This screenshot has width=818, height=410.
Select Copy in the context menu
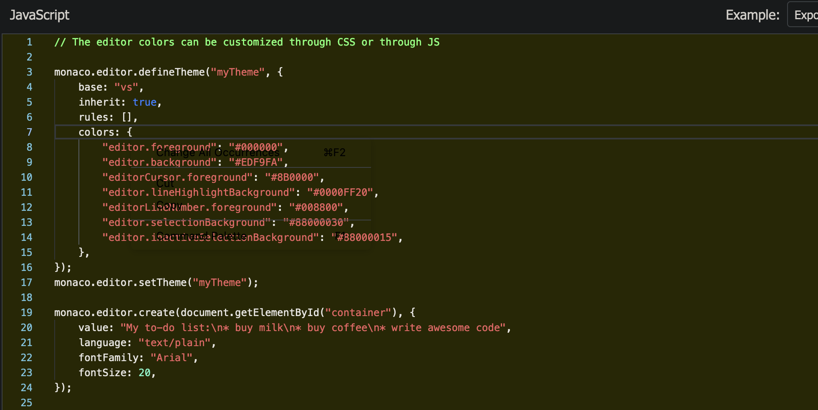point(169,205)
